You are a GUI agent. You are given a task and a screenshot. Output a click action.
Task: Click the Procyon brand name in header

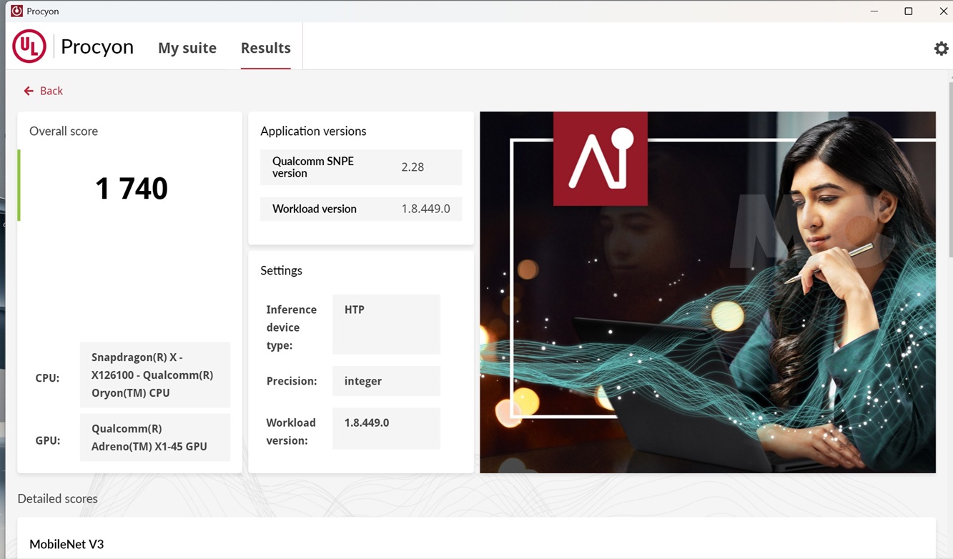pyautogui.click(x=97, y=46)
